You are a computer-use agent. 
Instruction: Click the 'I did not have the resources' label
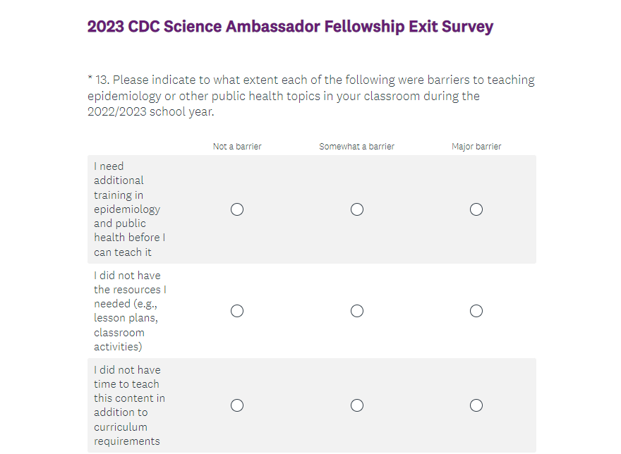[130, 311]
